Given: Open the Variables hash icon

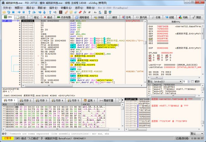Looking at the screenshot, I should click(x=89, y=12).
